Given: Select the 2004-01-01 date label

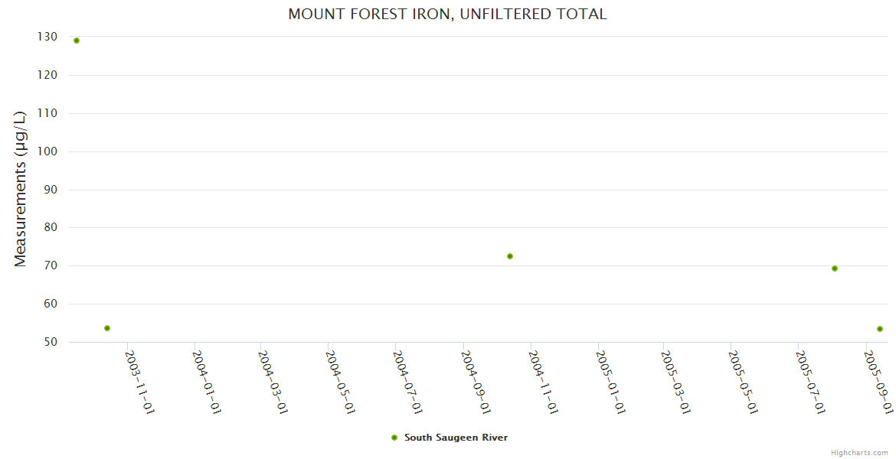Looking at the screenshot, I should 207,382.
